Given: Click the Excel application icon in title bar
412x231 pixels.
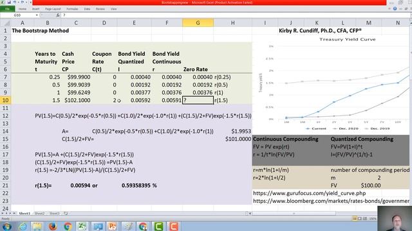Looking at the screenshot, I should click(x=3, y=3).
